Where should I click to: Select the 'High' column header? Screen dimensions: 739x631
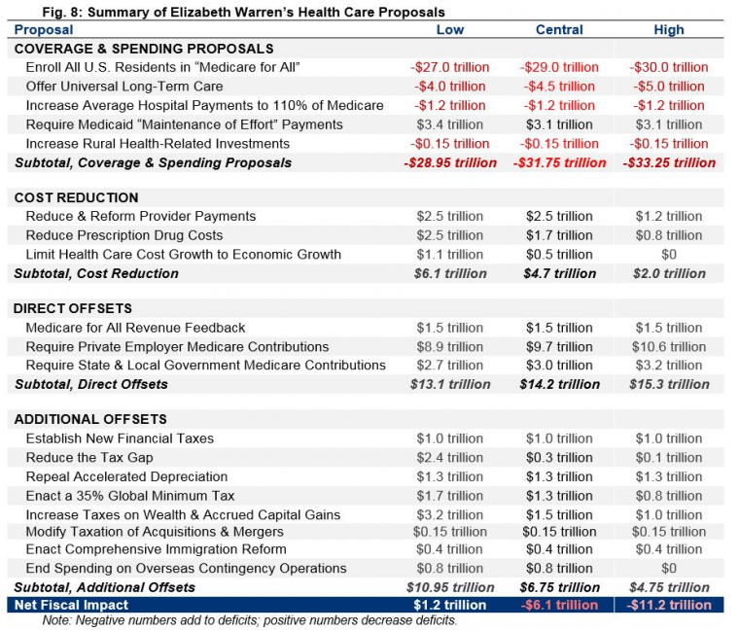click(669, 30)
